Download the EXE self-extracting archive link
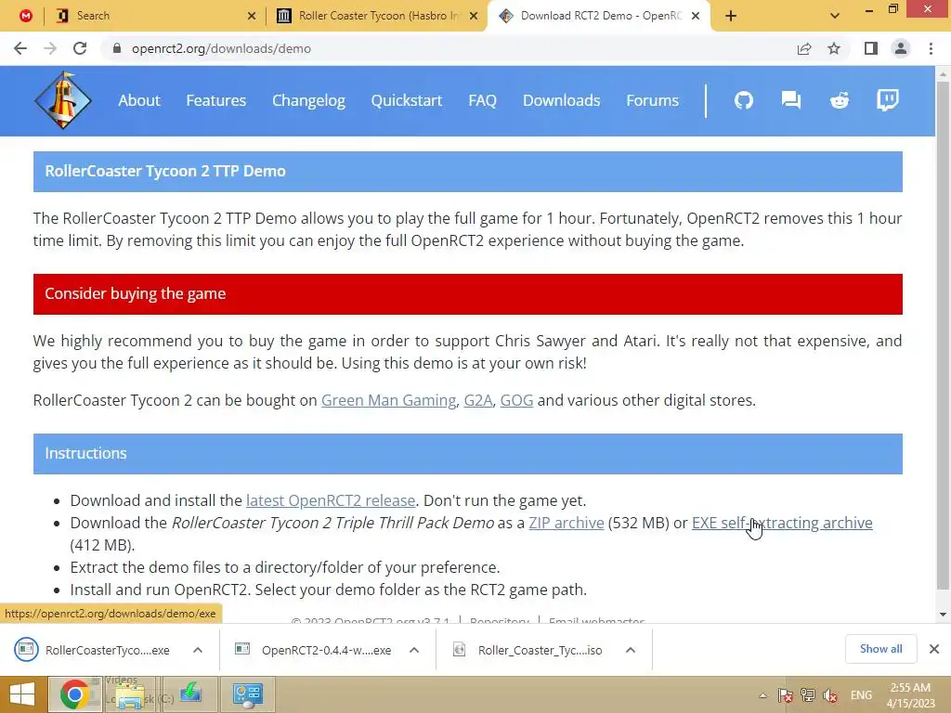Screen dimensions: 951x713 (x=782, y=523)
